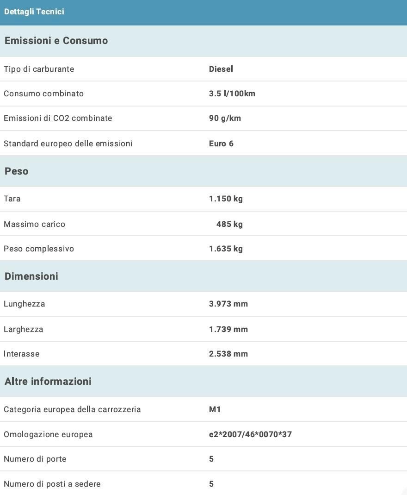Select the seats count value '5'
The width and height of the screenshot is (407, 495).
(211, 484)
